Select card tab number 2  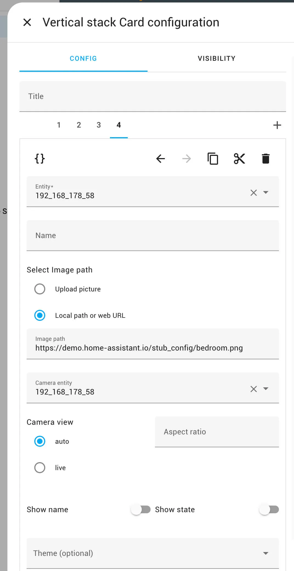pyautogui.click(x=79, y=125)
